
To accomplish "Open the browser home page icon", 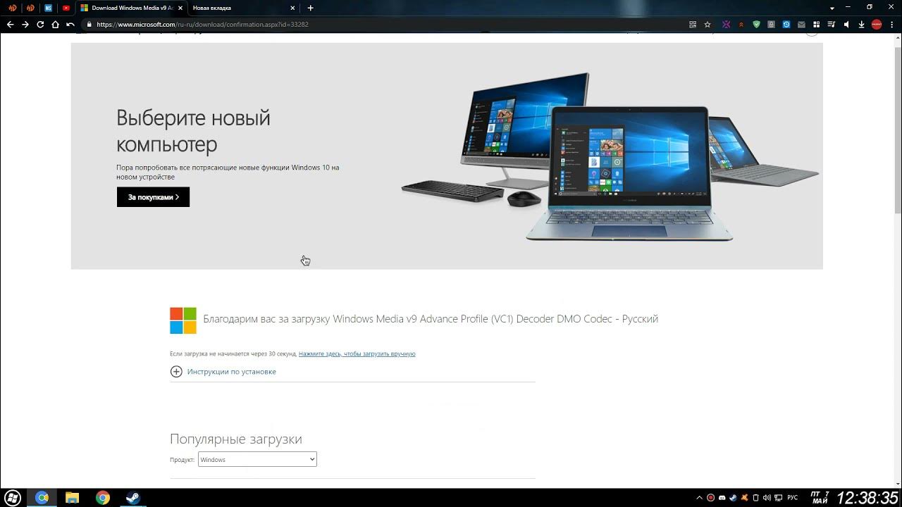I will (x=55, y=25).
